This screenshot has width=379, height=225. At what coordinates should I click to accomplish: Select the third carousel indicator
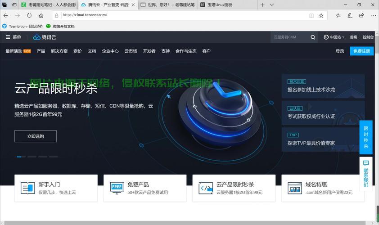pyautogui.click(x=43, y=157)
